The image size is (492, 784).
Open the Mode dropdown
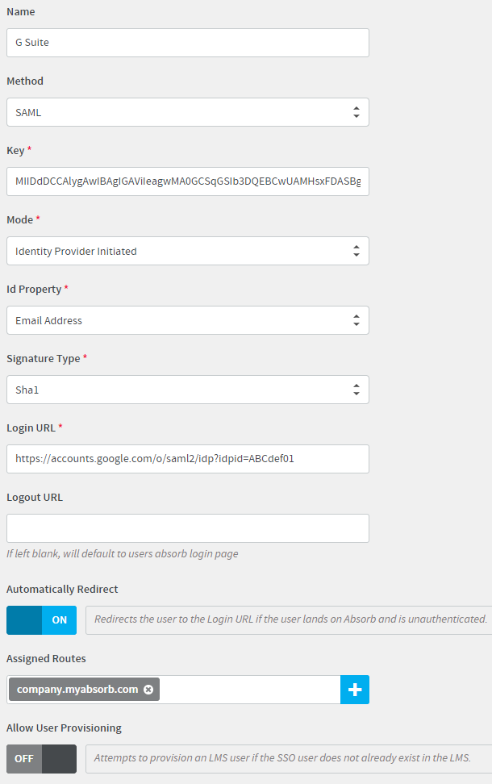point(188,251)
